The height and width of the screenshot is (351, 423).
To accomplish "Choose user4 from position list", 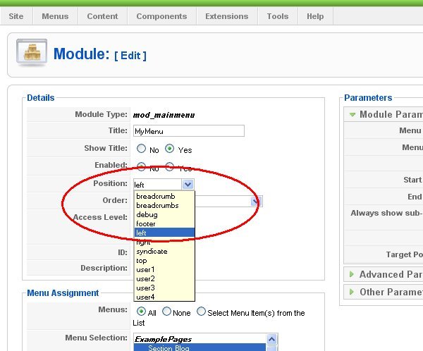I will [164, 297].
